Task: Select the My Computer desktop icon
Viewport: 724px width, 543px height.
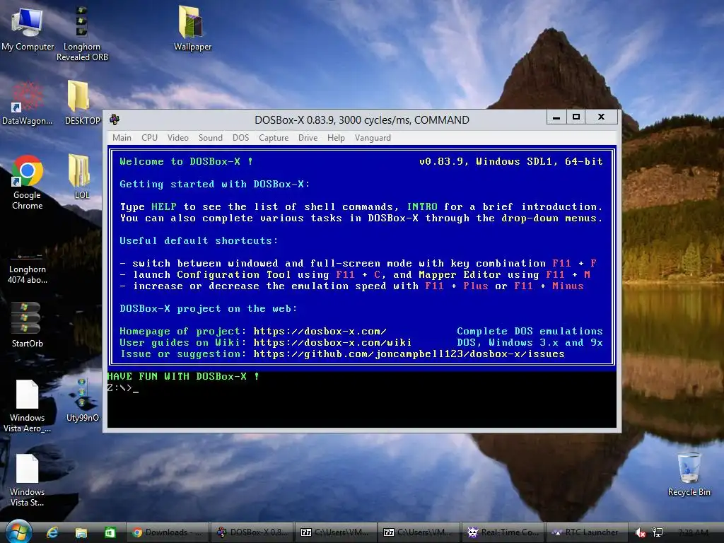Action: (28, 28)
